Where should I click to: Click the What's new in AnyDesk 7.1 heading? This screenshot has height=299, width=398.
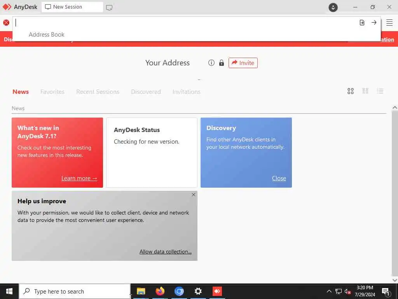coord(38,132)
